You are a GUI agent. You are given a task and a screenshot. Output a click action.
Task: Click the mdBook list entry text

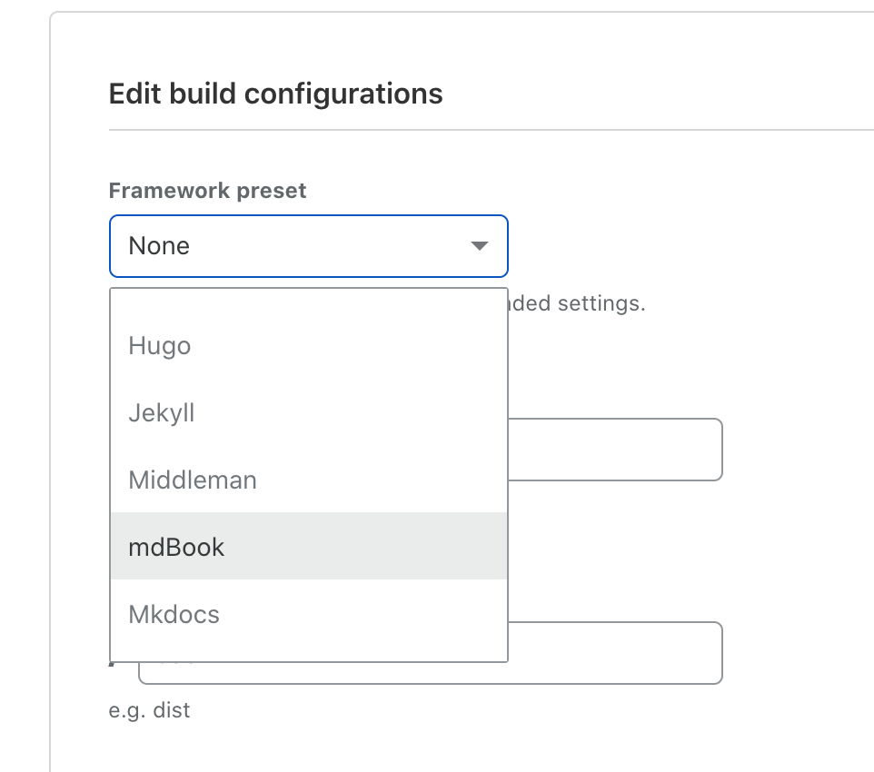[176, 547]
